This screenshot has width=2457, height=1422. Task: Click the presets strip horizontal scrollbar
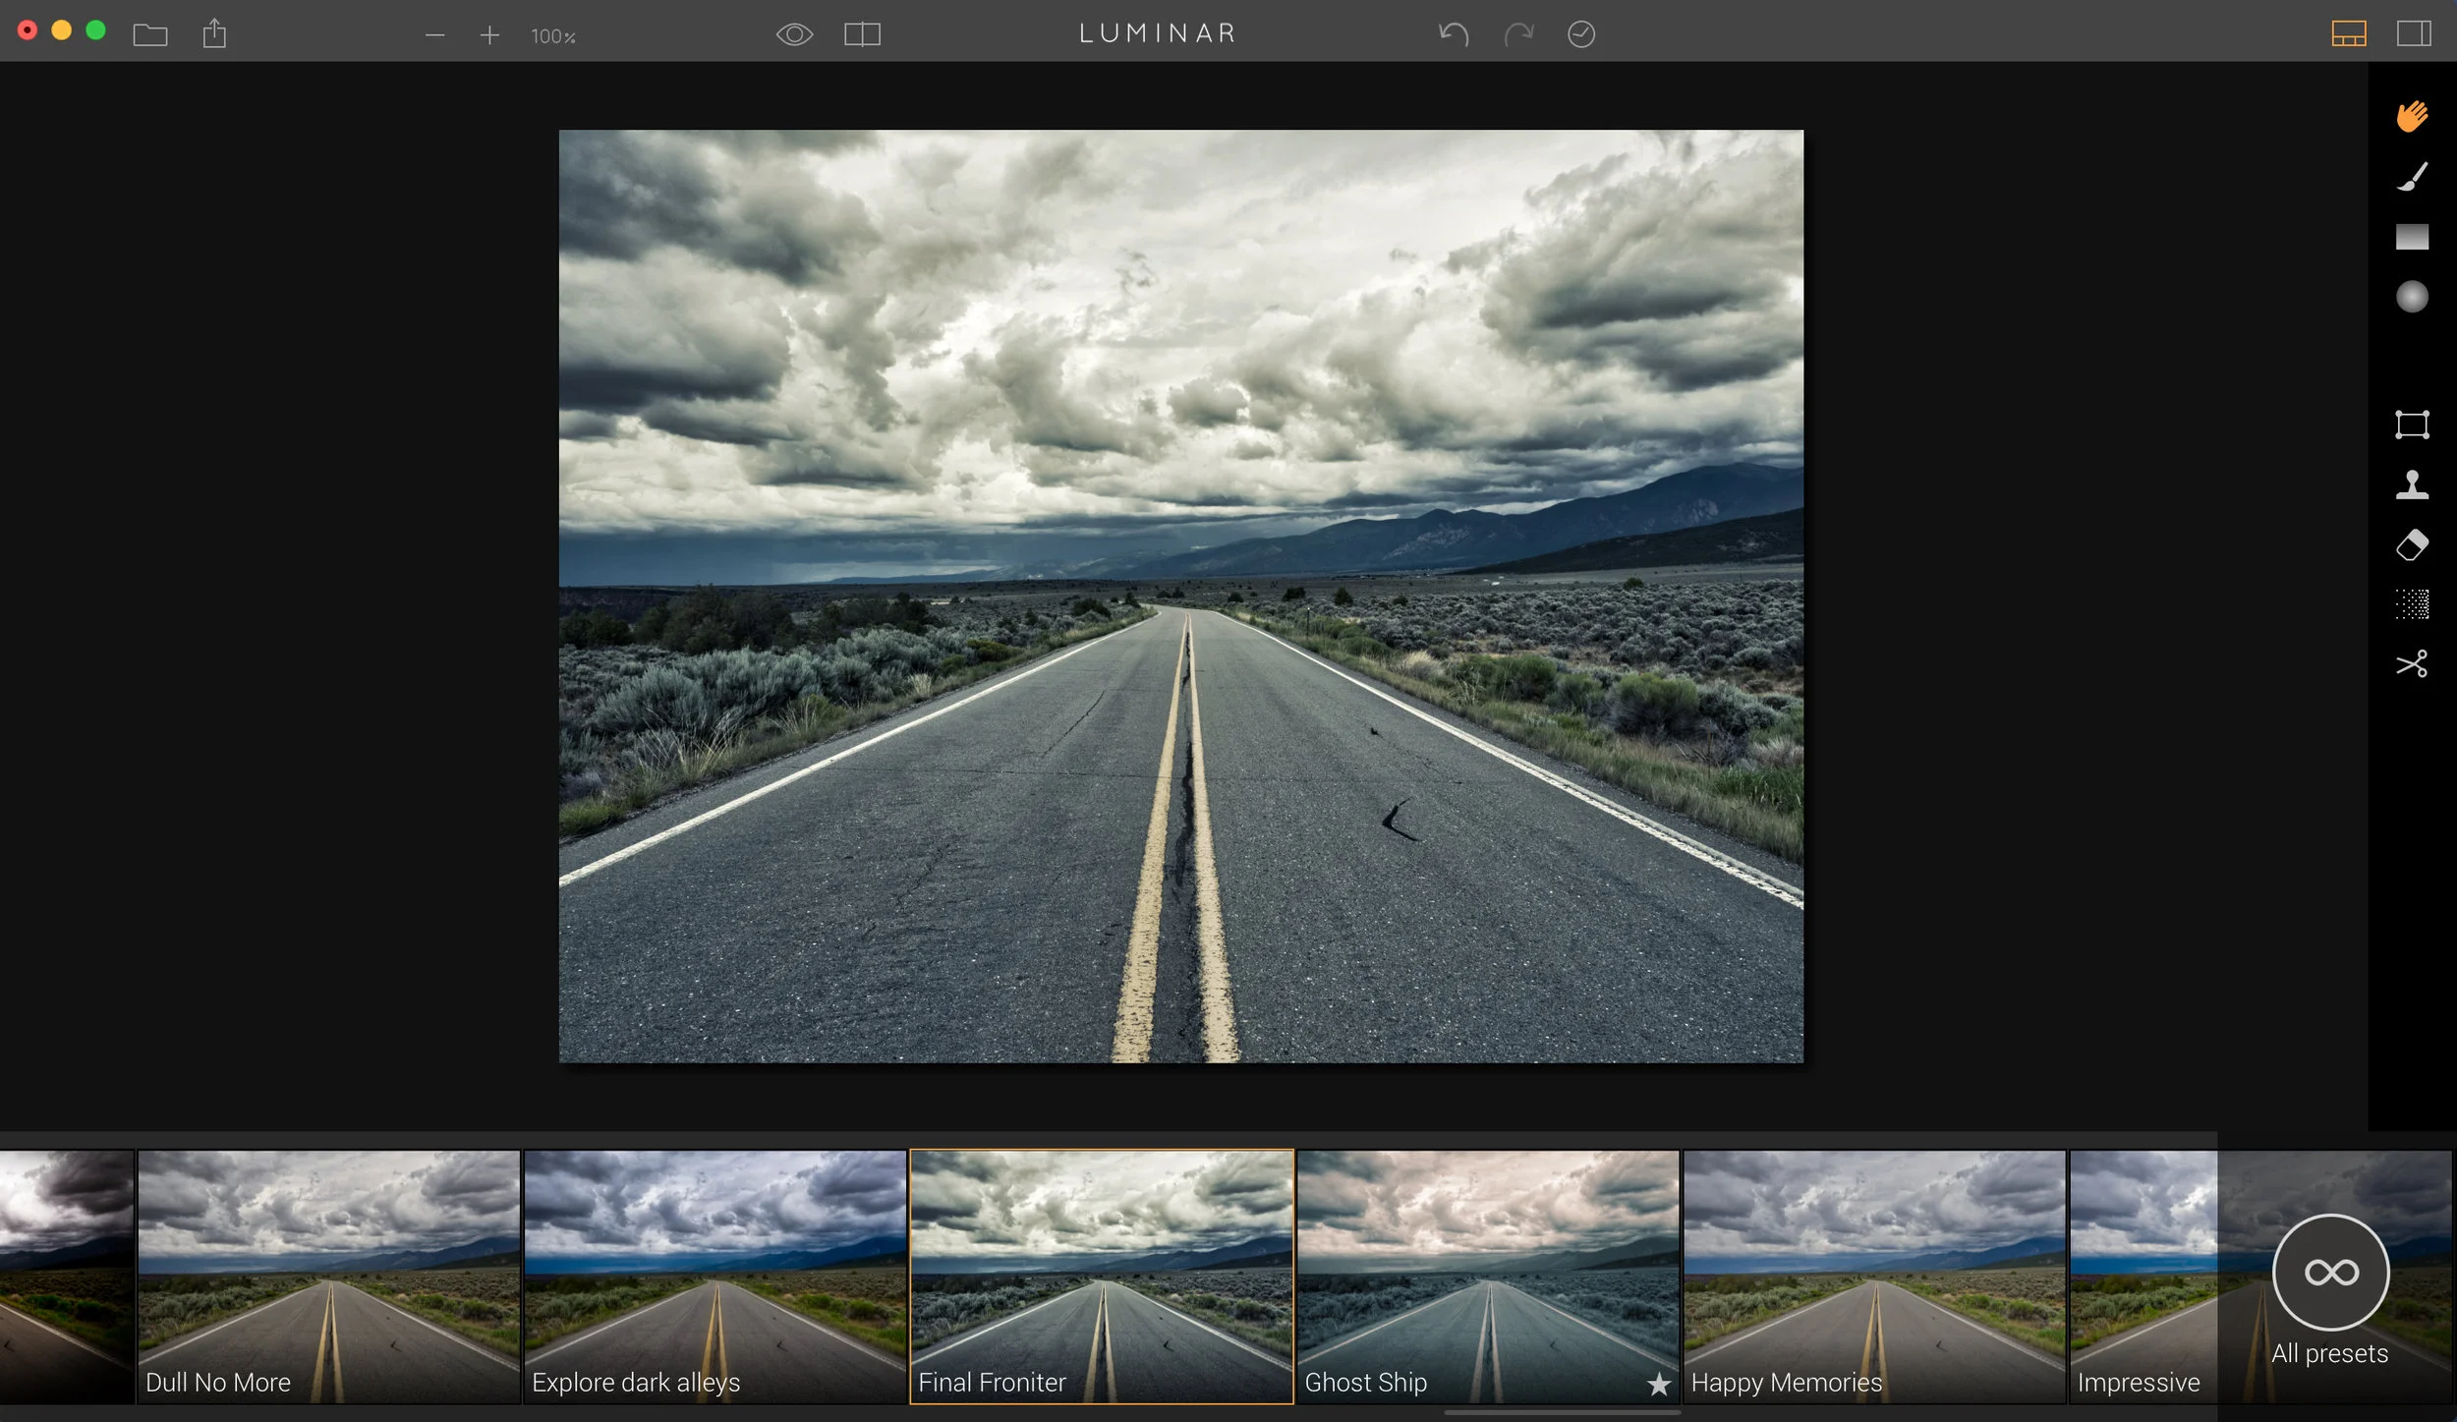point(1562,1413)
